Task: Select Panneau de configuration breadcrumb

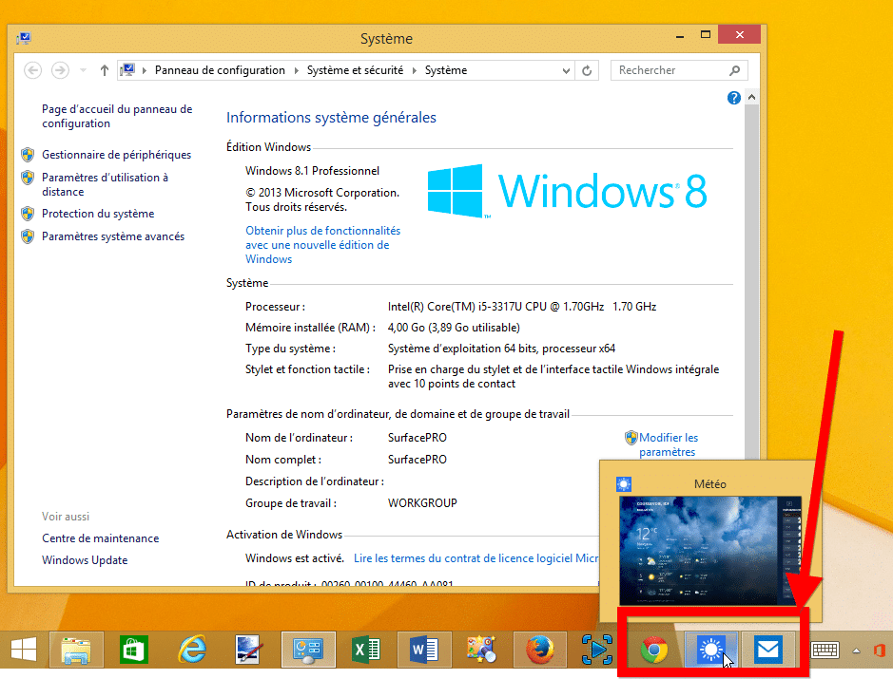Action: pyautogui.click(x=220, y=70)
